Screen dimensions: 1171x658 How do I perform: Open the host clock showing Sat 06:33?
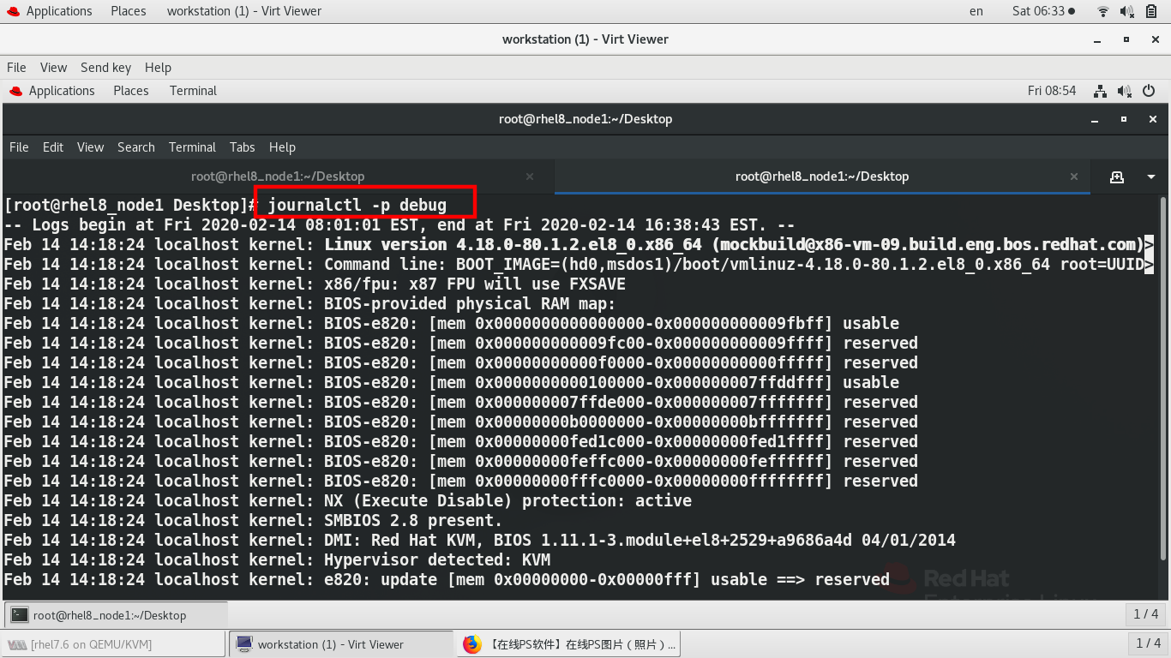click(x=1043, y=11)
